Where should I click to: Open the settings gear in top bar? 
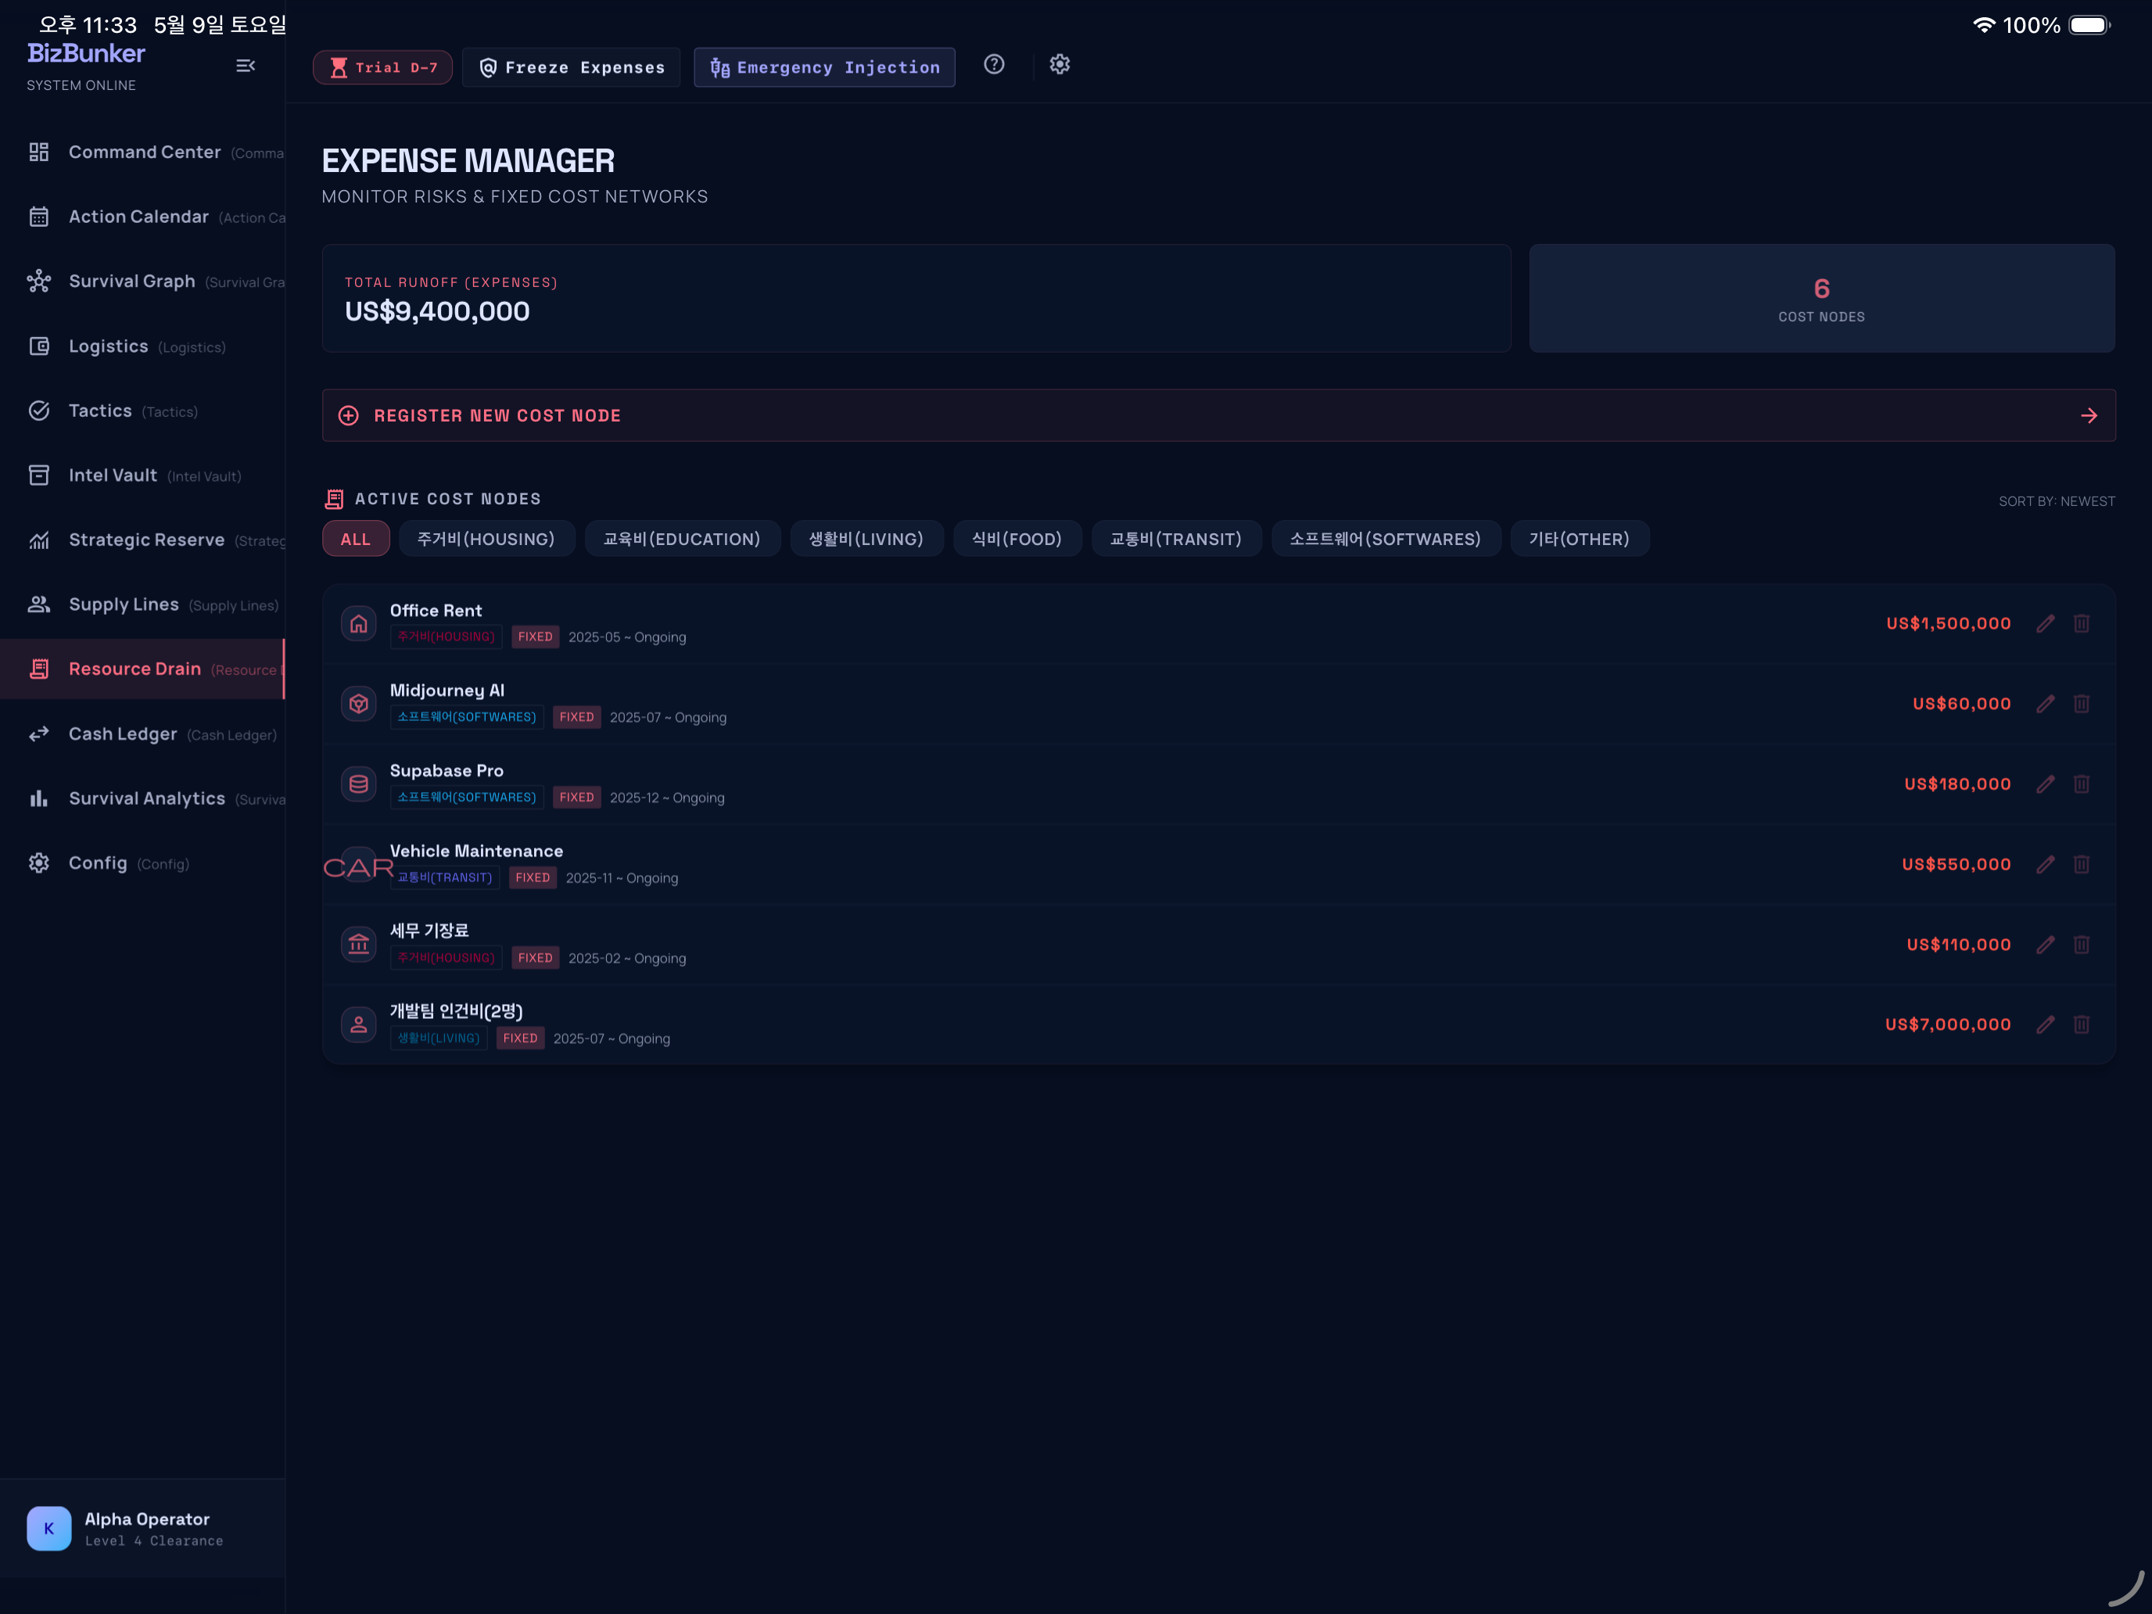point(1060,64)
